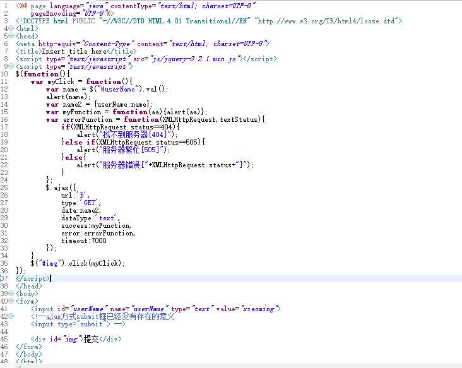Click line number 44 in the gutter
Screen dimensions: 462x368
pos(4,332)
